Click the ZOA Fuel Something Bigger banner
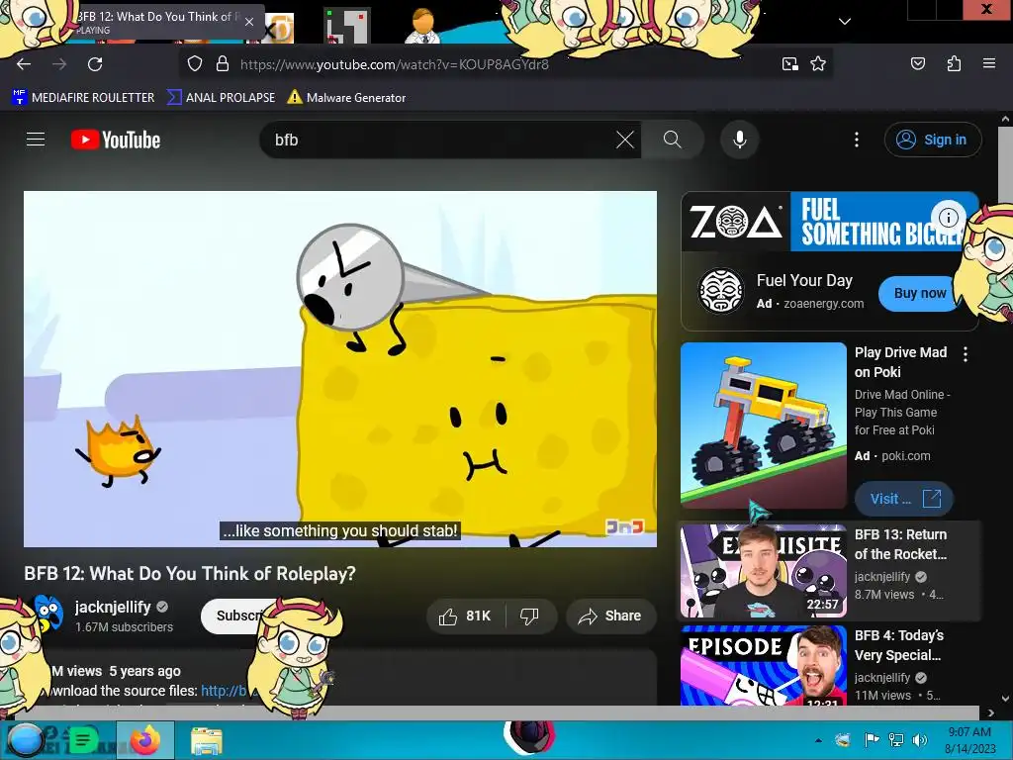Screen dimensions: 1013x760 point(830,221)
